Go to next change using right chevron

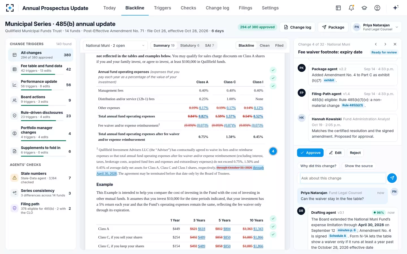385,44
